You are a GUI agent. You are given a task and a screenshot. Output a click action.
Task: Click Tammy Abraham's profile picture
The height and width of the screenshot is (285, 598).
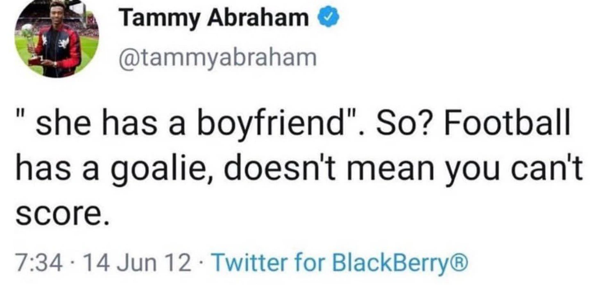coord(57,41)
